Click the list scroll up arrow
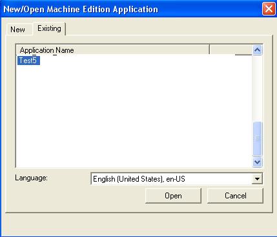The height and width of the screenshot is (237, 277). point(257,50)
